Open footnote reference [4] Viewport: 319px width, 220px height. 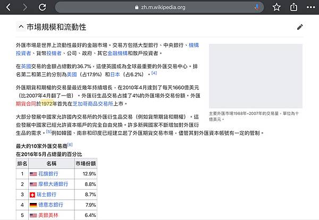[x=154, y=73]
